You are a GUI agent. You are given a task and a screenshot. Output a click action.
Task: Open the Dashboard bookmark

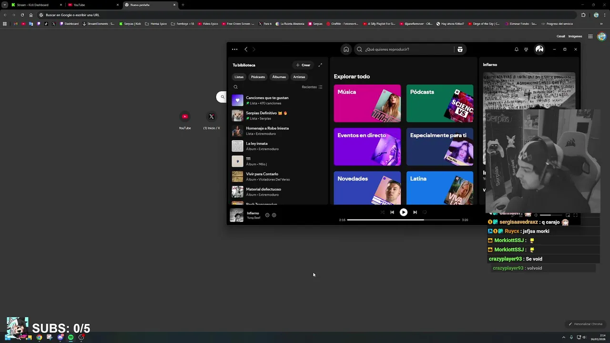coord(69,24)
